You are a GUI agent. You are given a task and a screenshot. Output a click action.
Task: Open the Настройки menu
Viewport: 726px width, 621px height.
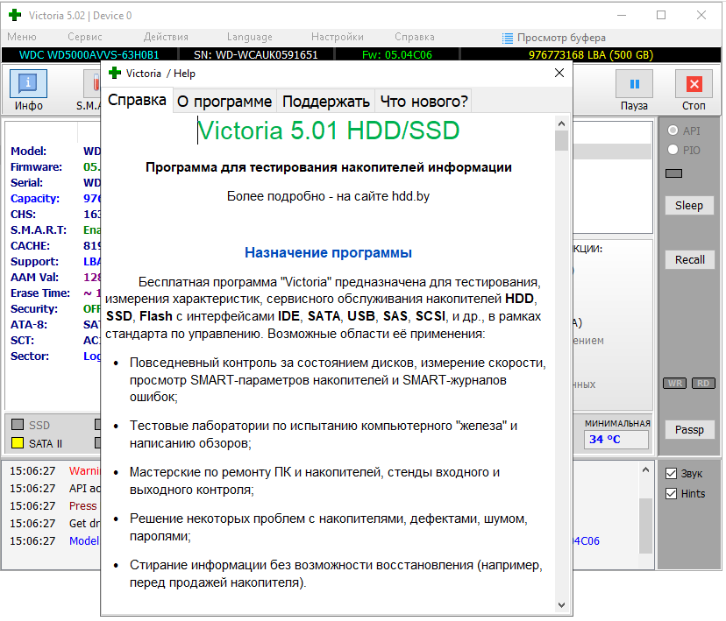337,37
